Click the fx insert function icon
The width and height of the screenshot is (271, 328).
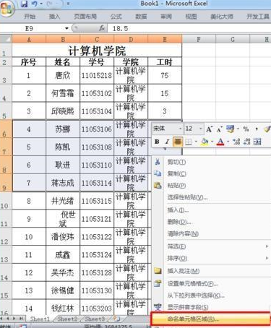pyautogui.click(x=102, y=28)
